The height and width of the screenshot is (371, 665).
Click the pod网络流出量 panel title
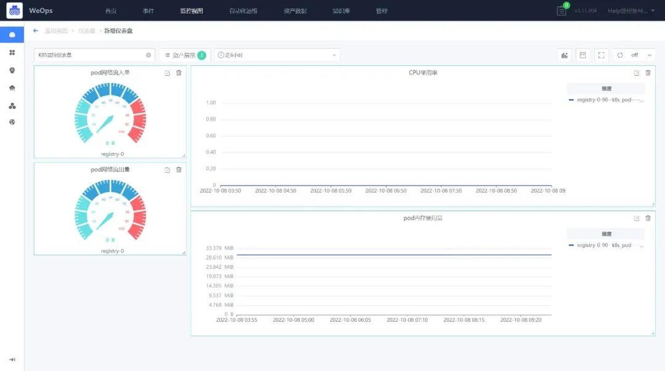pyautogui.click(x=110, y=170)
